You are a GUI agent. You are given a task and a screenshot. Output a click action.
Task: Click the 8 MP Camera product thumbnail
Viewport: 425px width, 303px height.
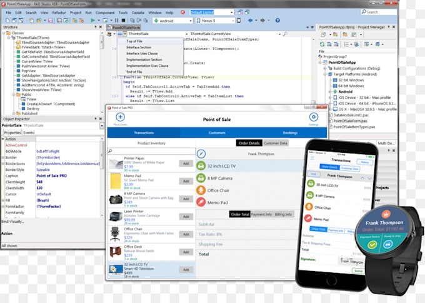tap(116, 199)
